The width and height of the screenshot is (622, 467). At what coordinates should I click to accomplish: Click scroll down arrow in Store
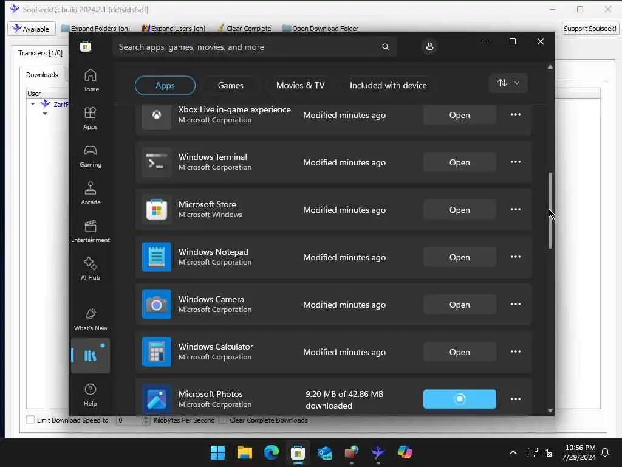(550, 410)
